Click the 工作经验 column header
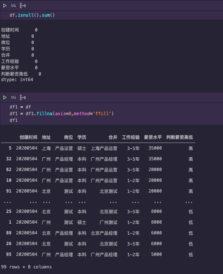 click(x=131, y=137)
